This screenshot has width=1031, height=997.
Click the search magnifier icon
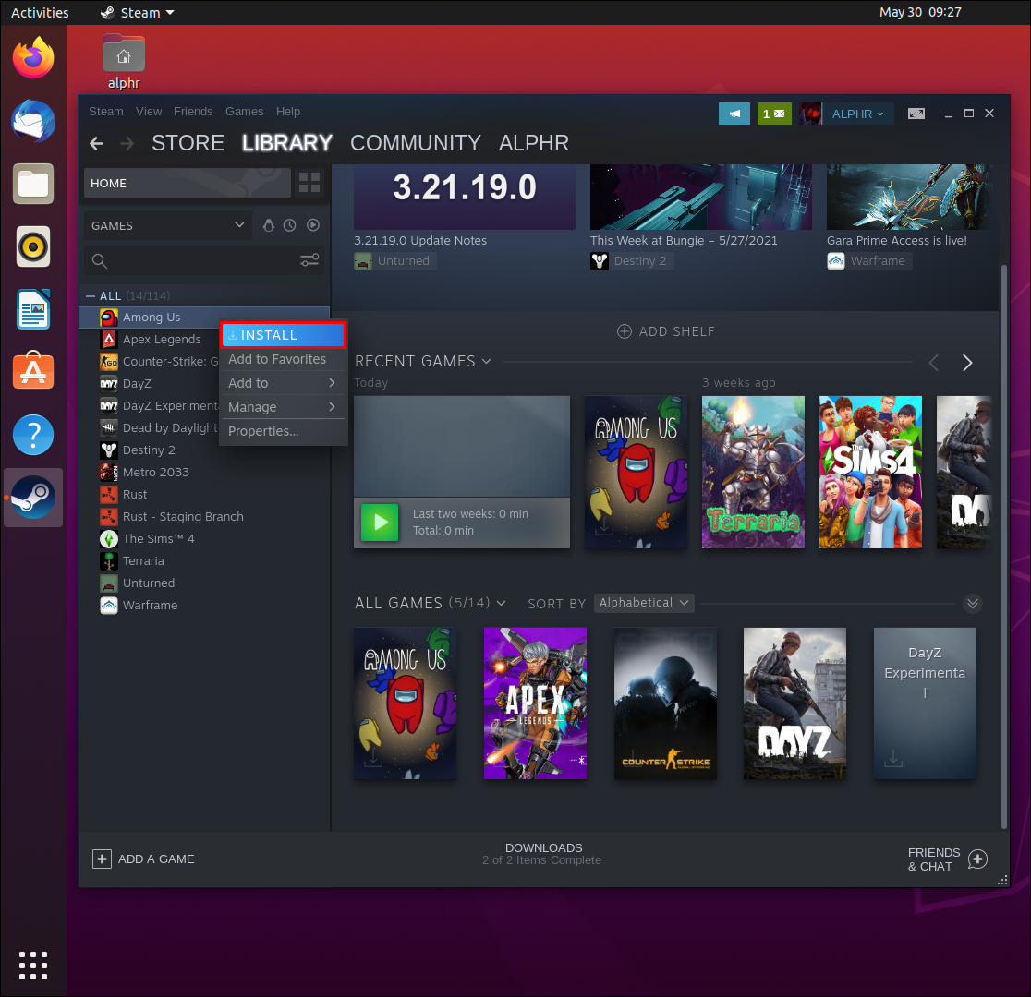point(99,261)
